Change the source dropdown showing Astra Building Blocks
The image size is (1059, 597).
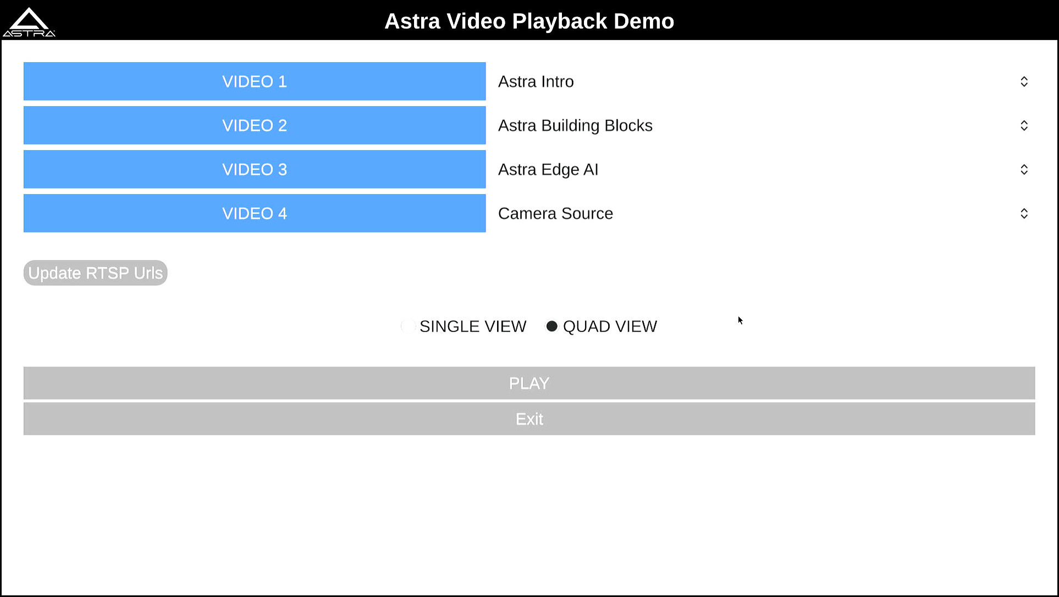[x=1024, y=125]
